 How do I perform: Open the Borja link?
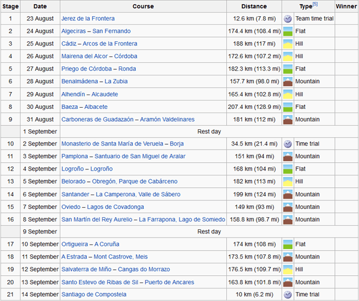[177, 144]
